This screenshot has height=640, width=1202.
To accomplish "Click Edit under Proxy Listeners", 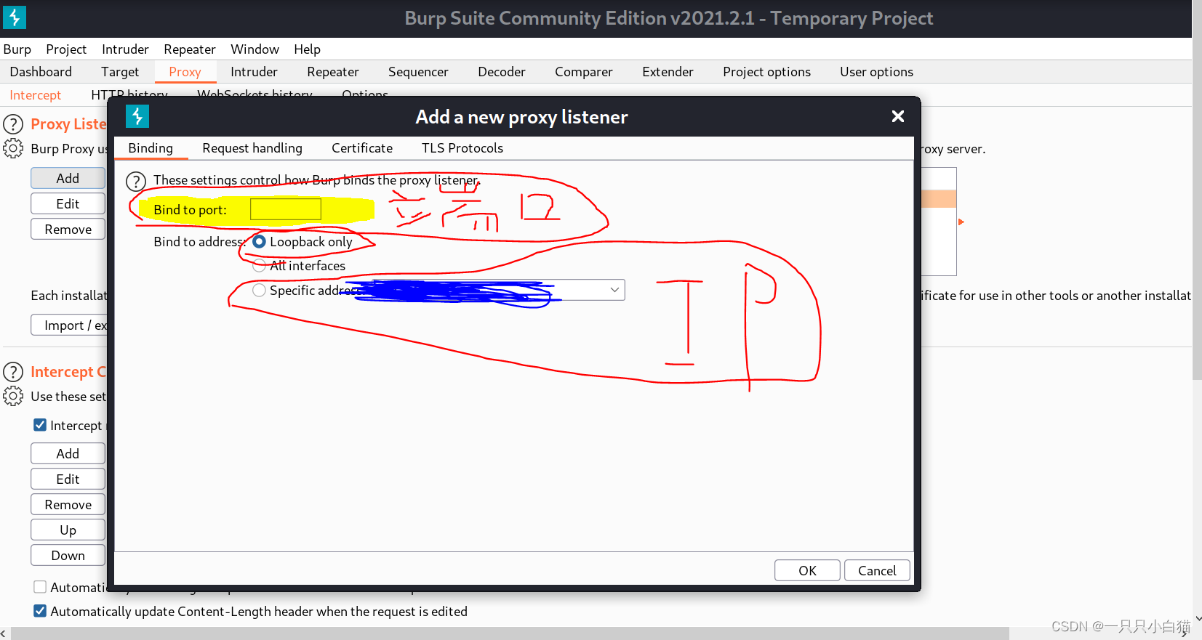I will (x=68, y=203).
